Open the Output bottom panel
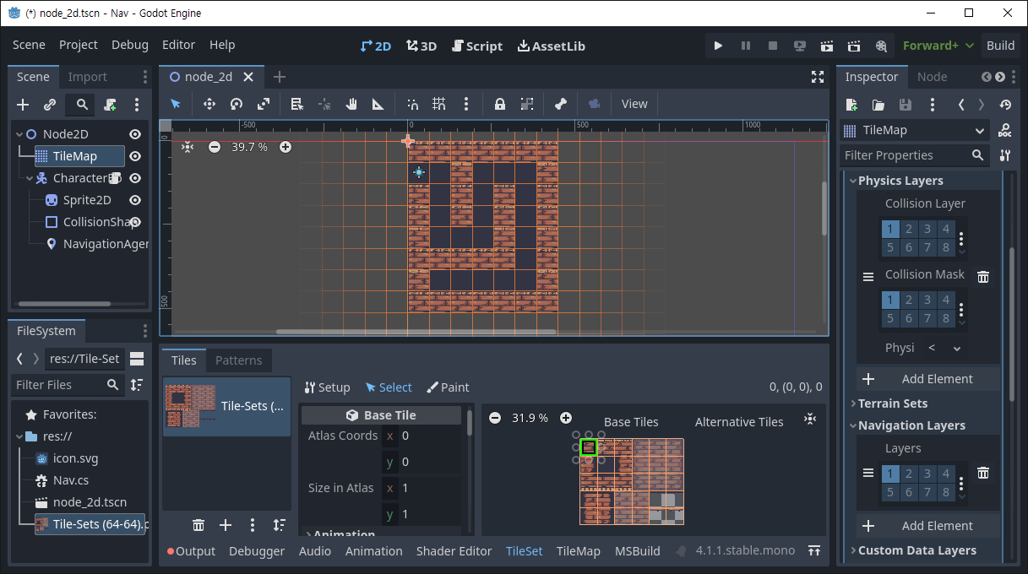1028x574 pixels. [x=191, y=551]
